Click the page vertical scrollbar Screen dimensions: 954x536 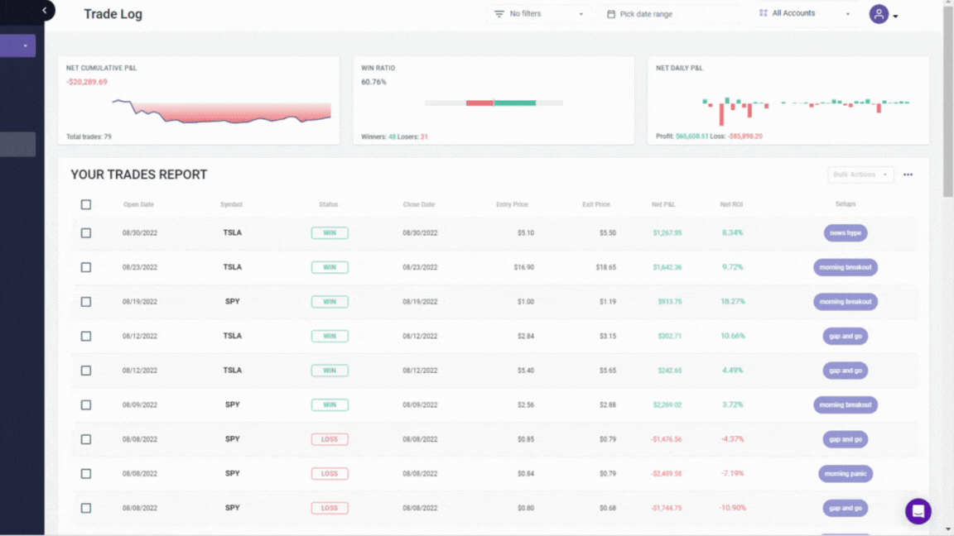pos(948,101)
